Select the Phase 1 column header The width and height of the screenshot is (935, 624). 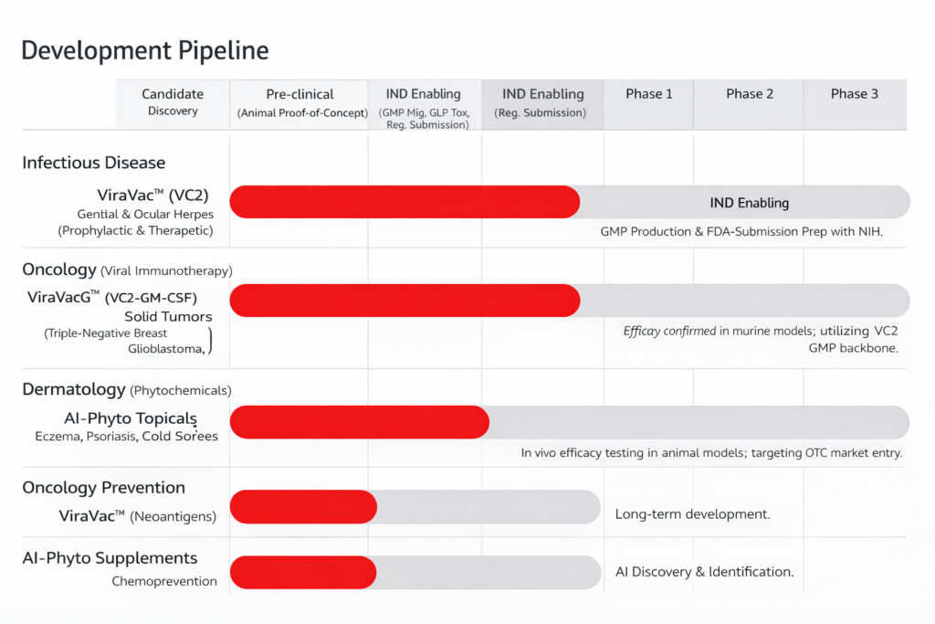648,94
